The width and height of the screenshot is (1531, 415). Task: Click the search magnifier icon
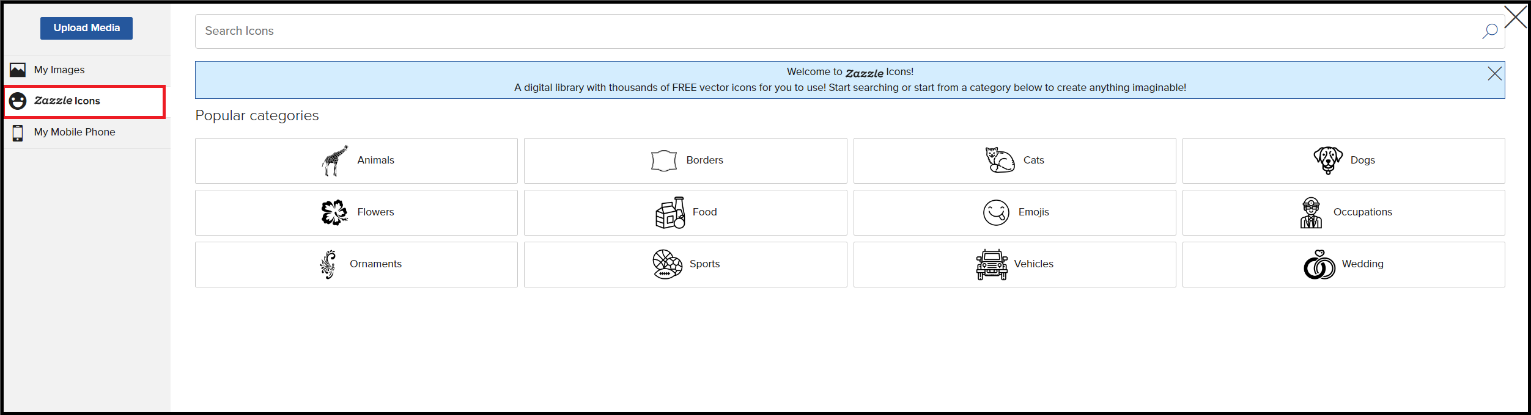[1489, 31]
